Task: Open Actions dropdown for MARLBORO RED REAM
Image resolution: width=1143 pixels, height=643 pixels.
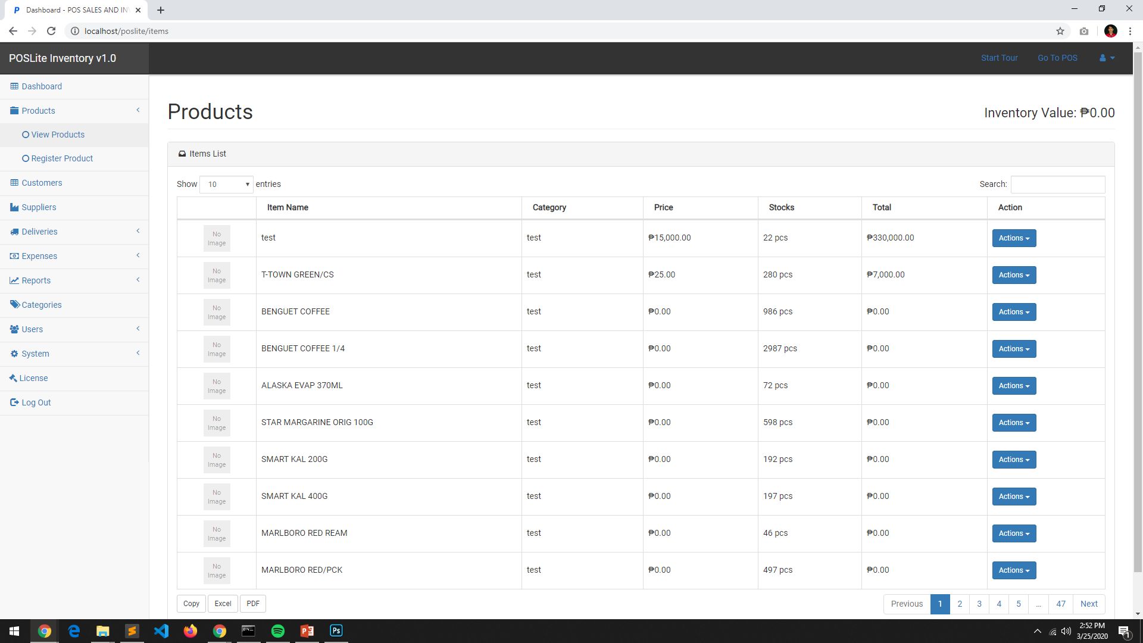Action: [x=1014, y=533]
